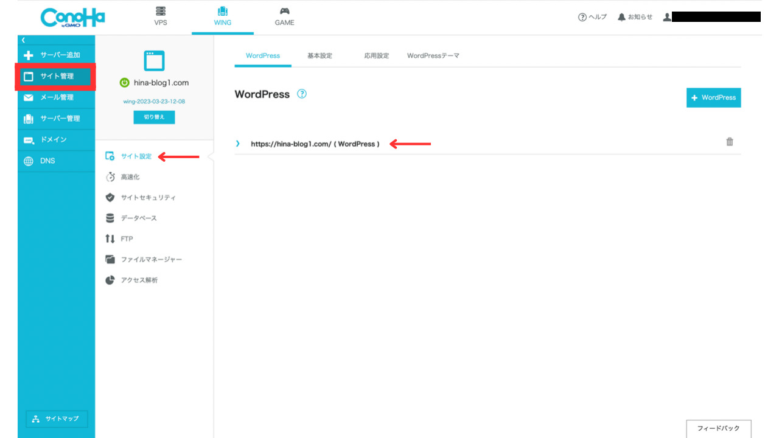Open ファイルマネージャー in the submenu
The image size is (779, 438).
pos(144,260)
